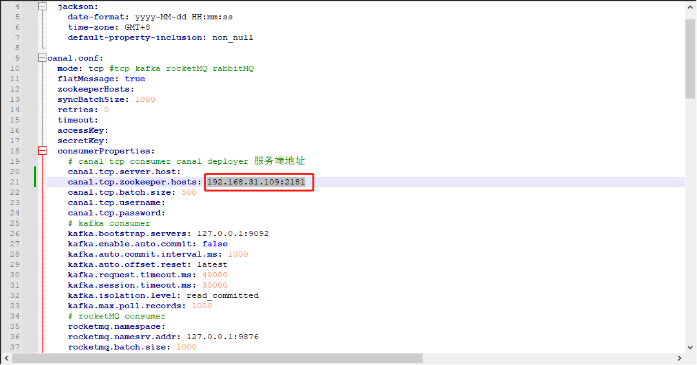Click the canal.tcp.server.host: key
The width and height of the screenshot is (697, 365).
coord(124,172)
